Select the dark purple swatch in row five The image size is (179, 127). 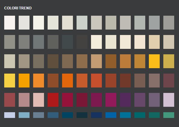(125, 100)
